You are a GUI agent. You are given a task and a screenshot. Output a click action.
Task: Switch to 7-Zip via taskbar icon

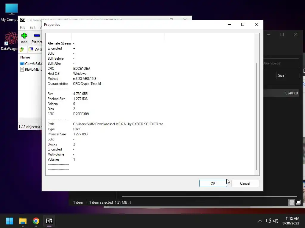click(49, 221)
